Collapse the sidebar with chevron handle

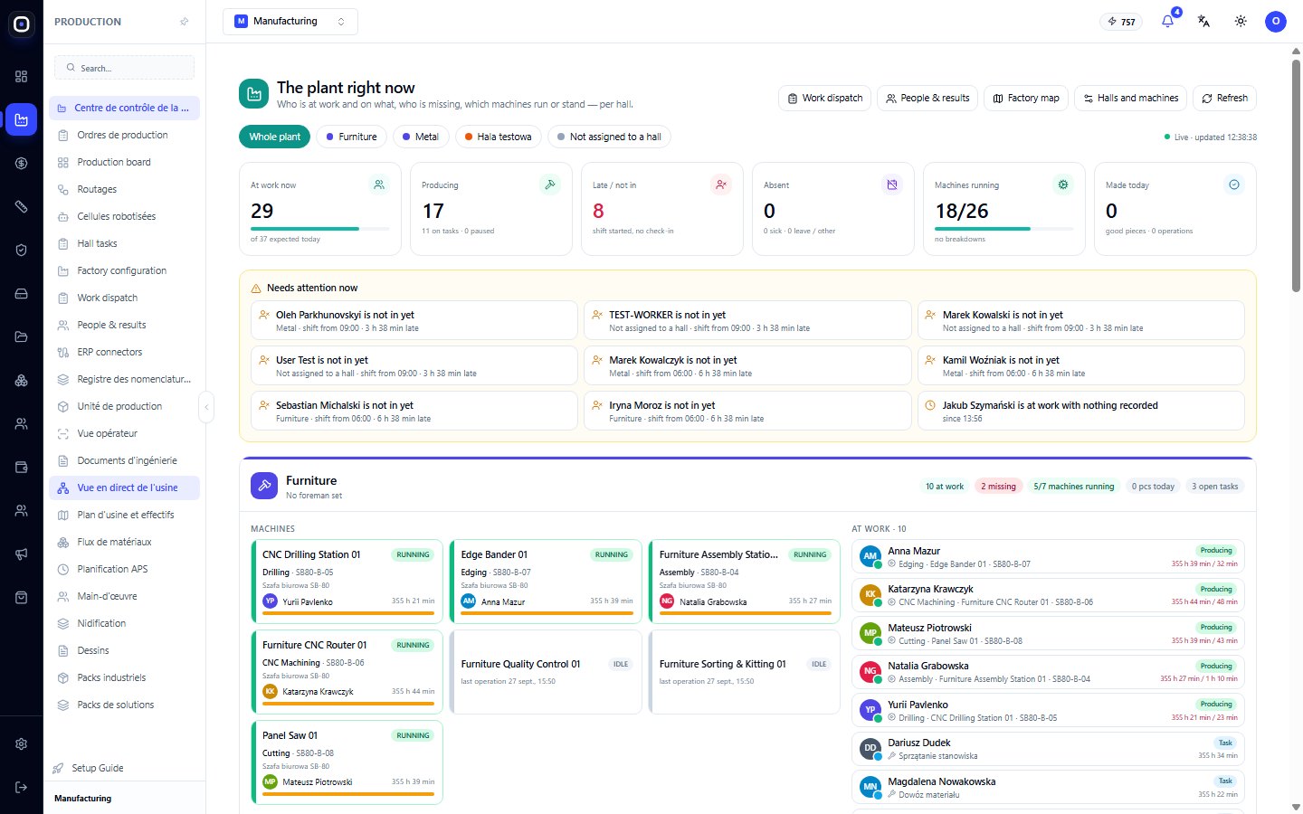click(x=206, y=407)
